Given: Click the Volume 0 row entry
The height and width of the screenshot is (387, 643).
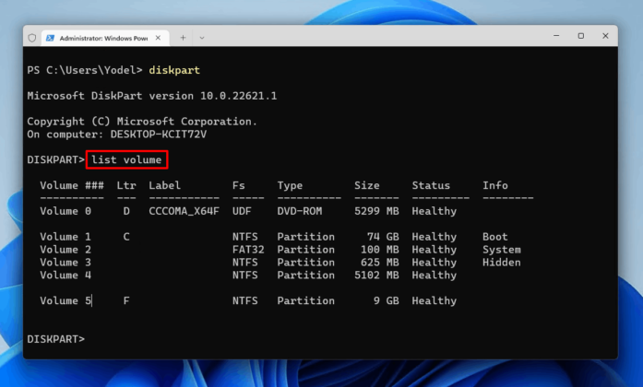Looking at the screenshot, I should (x=65, y=211).
